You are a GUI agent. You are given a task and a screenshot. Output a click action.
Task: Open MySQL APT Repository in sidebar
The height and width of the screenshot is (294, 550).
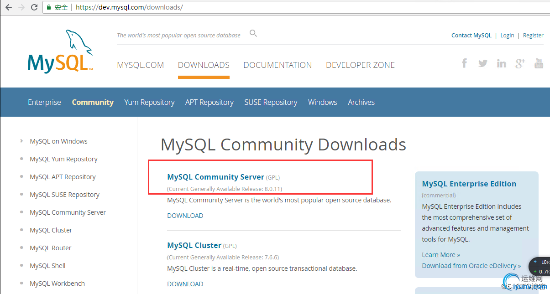tap(63, 177)
